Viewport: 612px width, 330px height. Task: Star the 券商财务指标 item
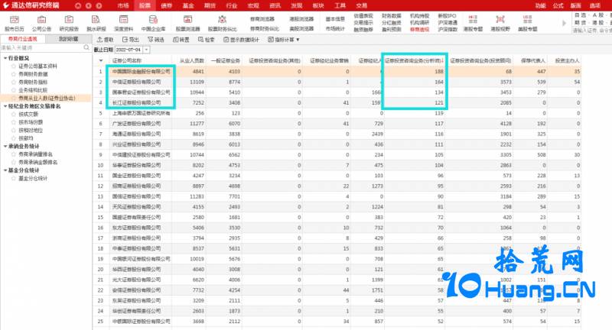(x=14, y=82)
